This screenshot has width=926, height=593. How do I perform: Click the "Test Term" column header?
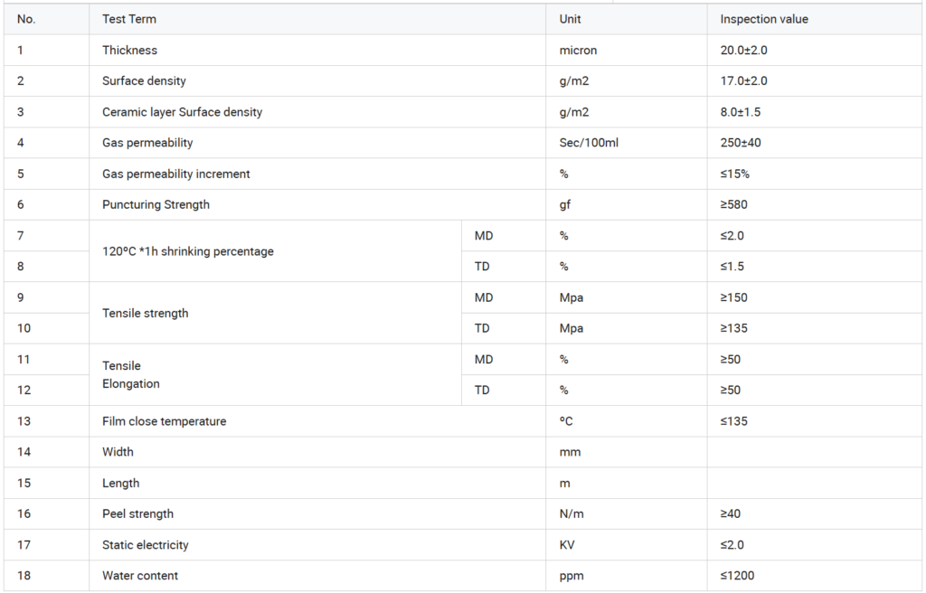[129, 19]
